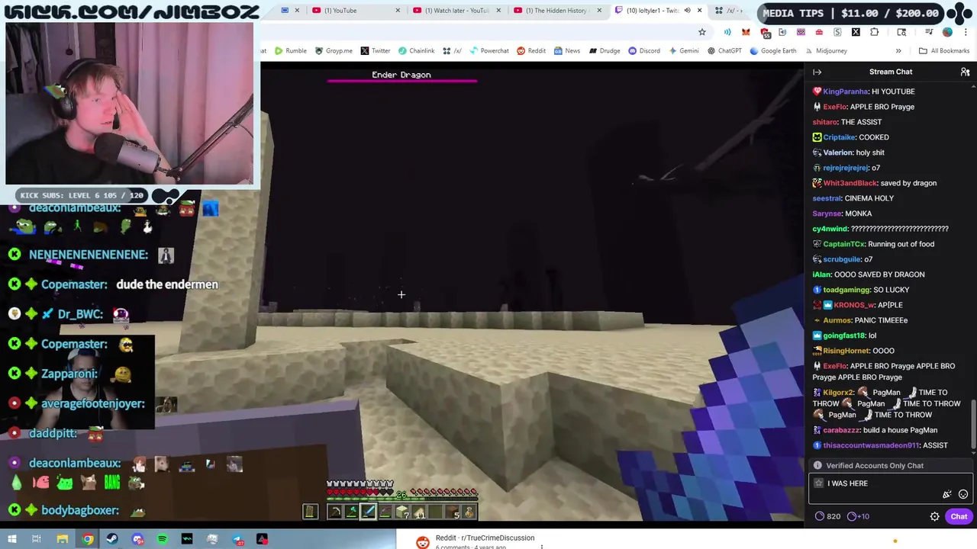Open chat settings gear
This screenshot has height=549, width=977.
click(x=934, y=516)
